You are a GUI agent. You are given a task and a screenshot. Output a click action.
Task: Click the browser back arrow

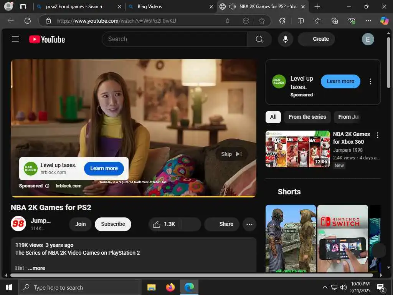[x=11, y=21]
